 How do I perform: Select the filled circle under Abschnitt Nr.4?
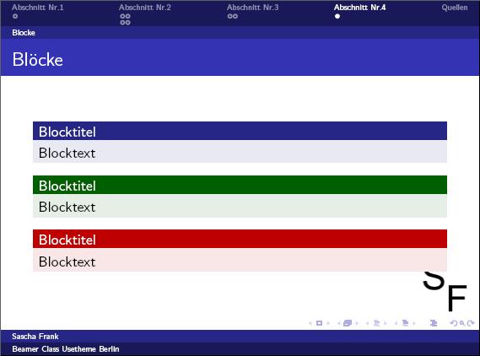point(337,16)
